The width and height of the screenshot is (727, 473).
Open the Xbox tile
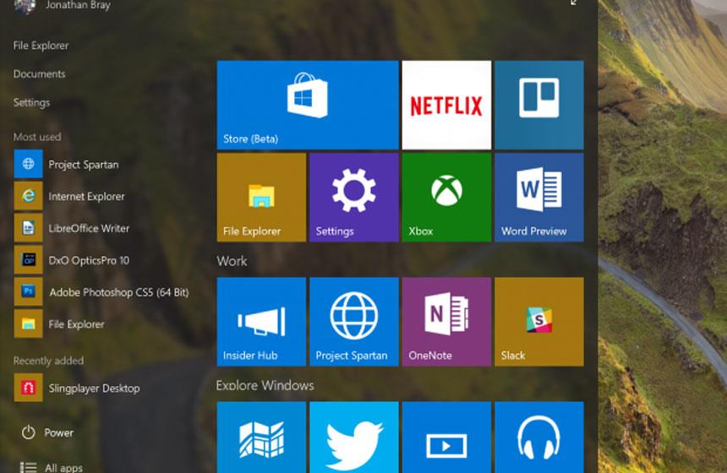pos(445,197)
